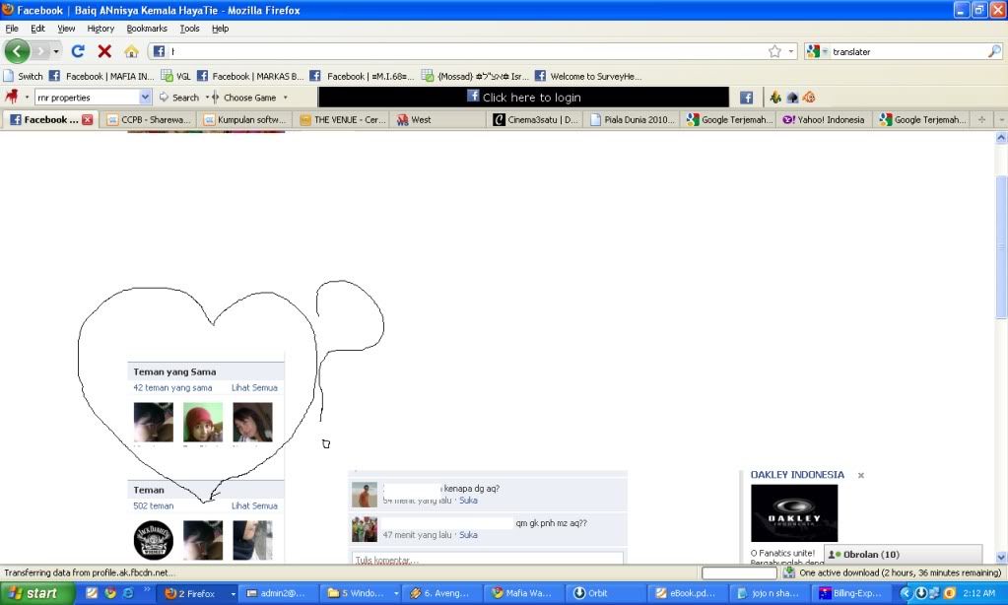Screen dimensions: 1008x605
Task: Open the Bookmarks menu
Action: click(147, 29)
